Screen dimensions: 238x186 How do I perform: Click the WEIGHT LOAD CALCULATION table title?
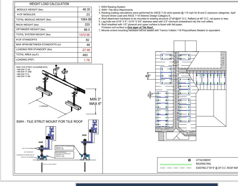49,4
